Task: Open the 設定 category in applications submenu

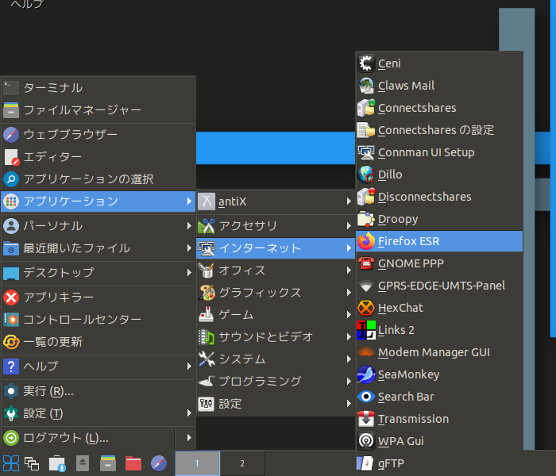Action: (276, 404)
